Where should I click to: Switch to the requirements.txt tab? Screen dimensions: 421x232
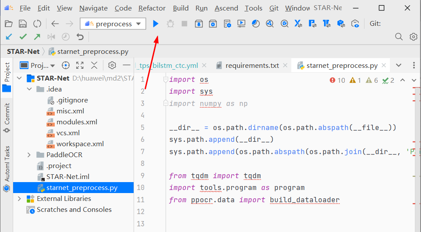point(252,65)
